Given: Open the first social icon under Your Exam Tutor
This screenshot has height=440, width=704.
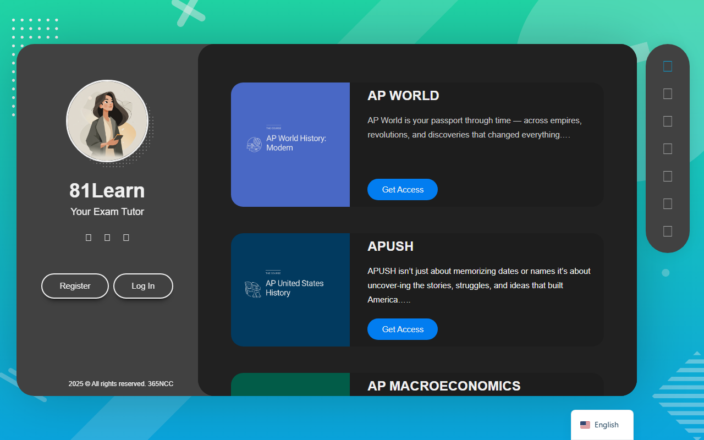Looking at the screenshot, I should coord(89,238).
